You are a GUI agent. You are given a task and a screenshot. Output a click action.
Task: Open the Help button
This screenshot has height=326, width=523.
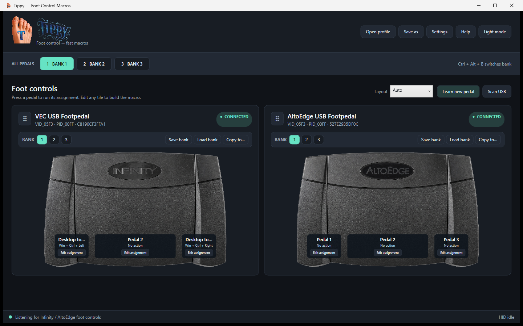coord(466,32)
